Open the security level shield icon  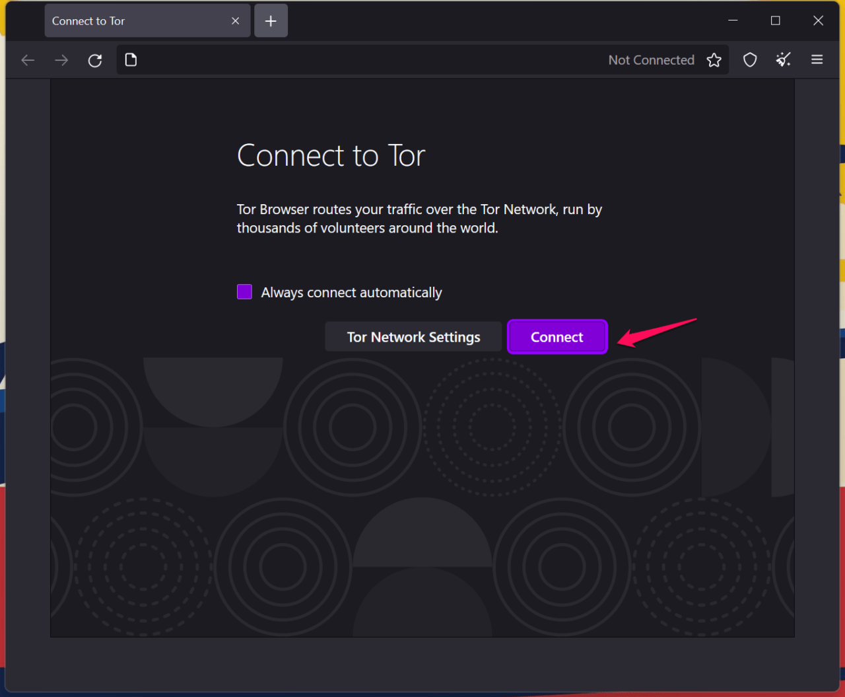pos(749,59)
